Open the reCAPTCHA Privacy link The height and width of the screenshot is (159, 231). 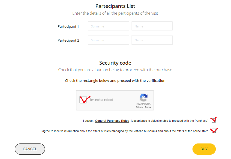[x=139, y=107]
